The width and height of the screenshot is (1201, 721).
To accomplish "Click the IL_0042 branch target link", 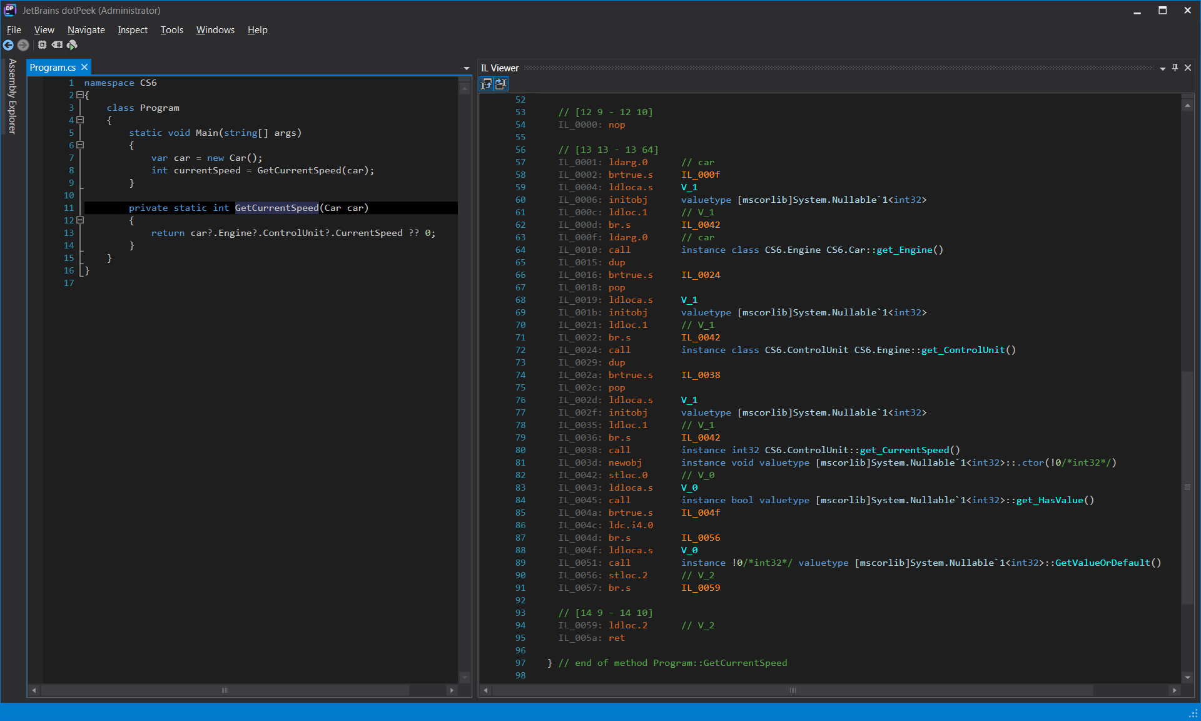I will pos(701,225).
